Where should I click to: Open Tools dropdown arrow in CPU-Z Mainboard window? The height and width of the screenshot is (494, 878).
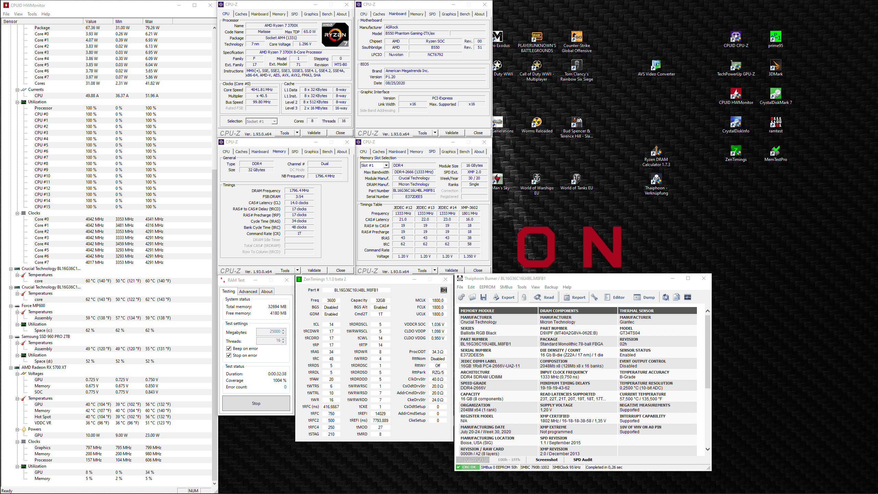point(435,133)
